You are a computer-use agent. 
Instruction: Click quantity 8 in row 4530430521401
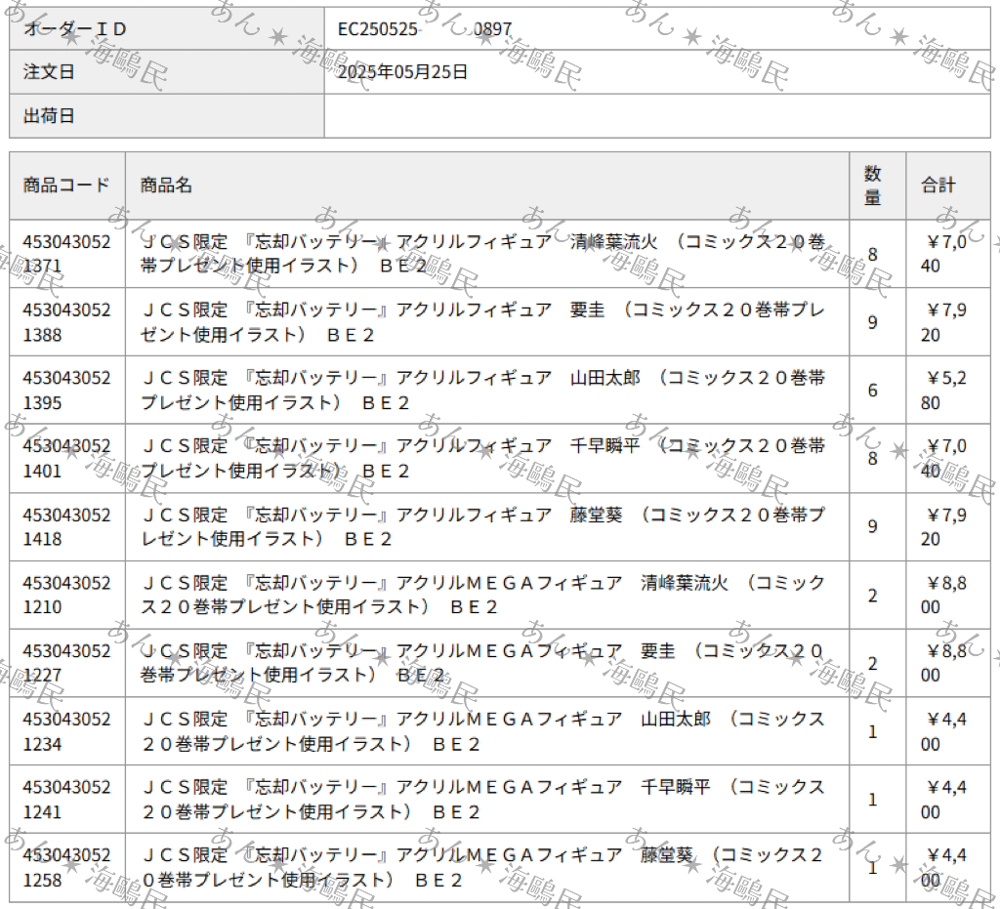[872, 459]
